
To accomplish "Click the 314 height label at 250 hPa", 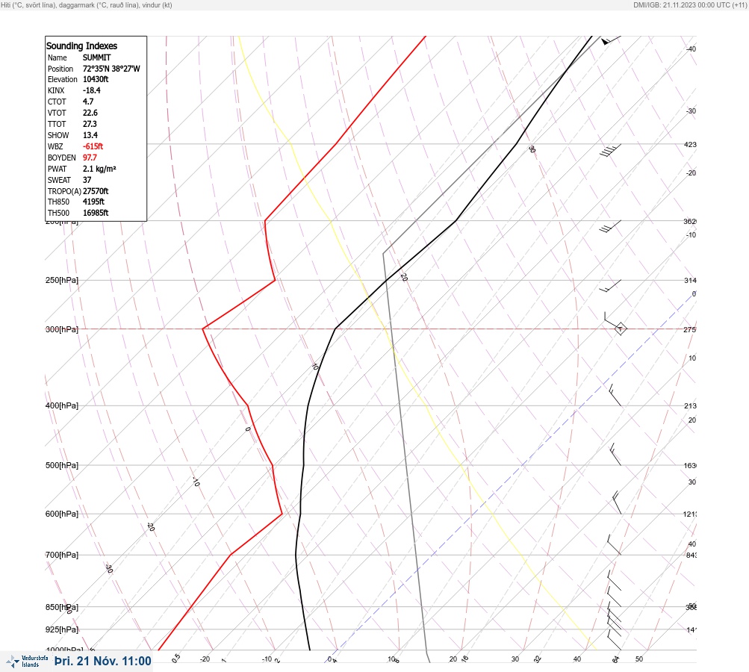I will 690,280.
